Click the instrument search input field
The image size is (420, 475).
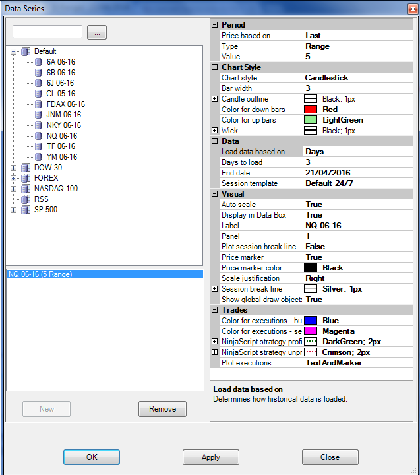[x=47, y=32]
